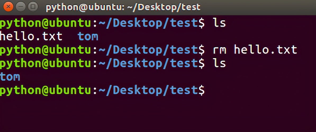Minimize the terminal window
This screenshot has width=316, height=132.
[x=20, y=7]
